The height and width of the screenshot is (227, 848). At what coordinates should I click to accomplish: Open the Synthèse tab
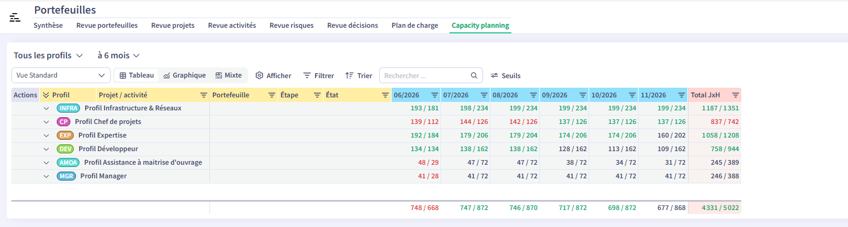tap(48, 25)
